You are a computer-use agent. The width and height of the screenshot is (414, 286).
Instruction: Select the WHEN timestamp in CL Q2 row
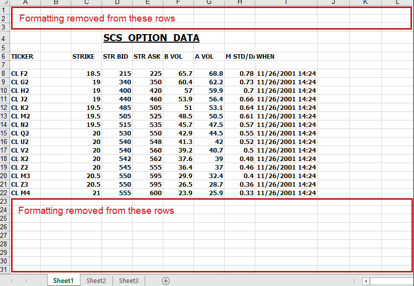click(286, 133)
